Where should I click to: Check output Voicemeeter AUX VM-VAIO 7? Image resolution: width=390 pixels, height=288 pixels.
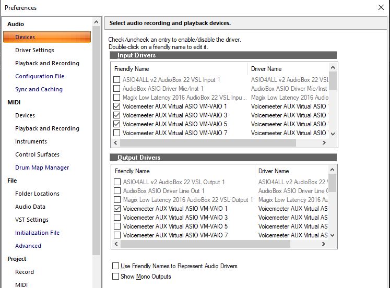pyautogui.click(x=117, y=235)
